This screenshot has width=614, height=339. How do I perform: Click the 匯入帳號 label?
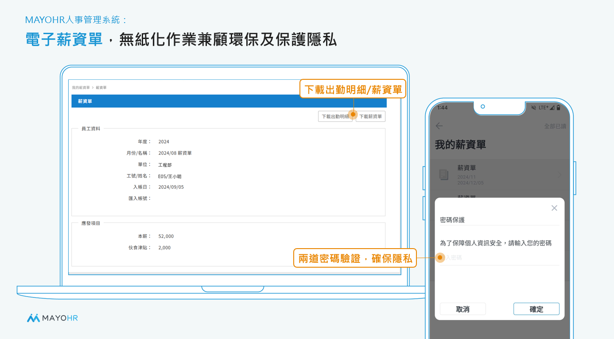coord(140,199)
